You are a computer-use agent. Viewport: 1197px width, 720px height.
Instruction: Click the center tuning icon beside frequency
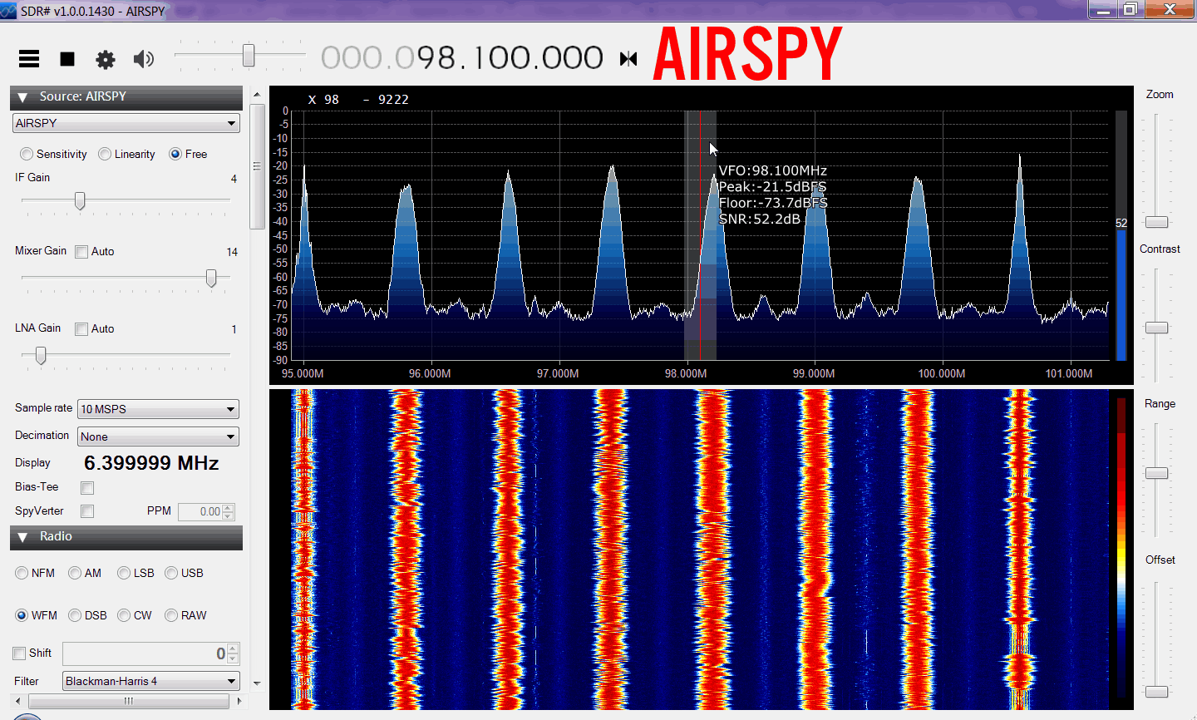pos(628,58)
